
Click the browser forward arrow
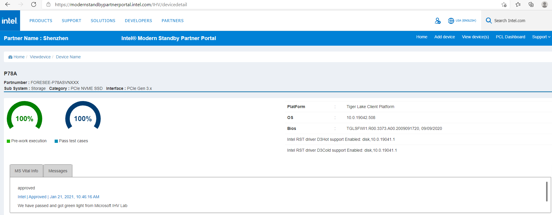[x=21, y=4]
